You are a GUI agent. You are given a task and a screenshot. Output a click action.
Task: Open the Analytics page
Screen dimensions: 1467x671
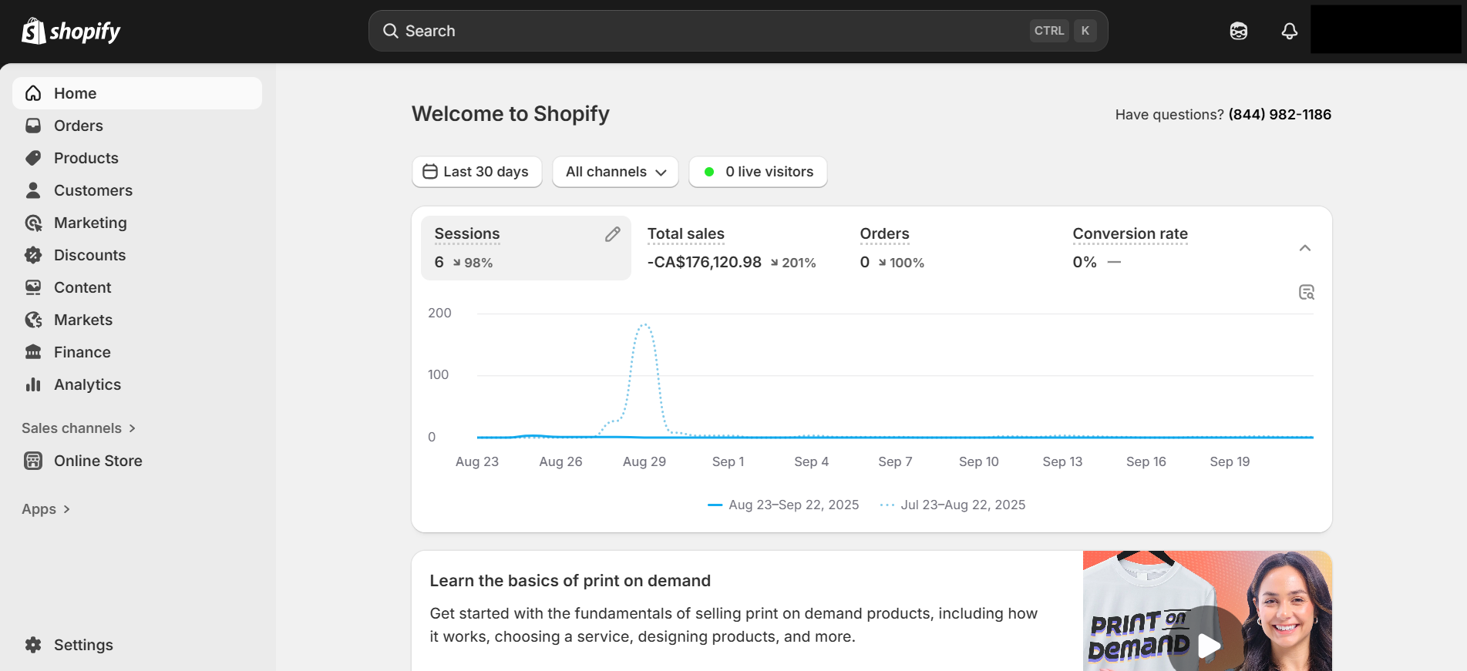tap(87, 384)
